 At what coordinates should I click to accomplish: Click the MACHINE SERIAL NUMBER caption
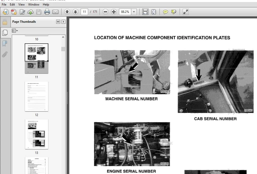point(132,99)
